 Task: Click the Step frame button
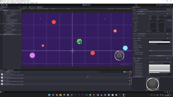click(x=89, y=5)
